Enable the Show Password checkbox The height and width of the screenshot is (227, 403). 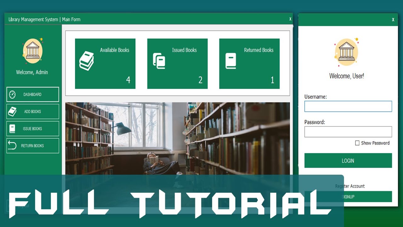(357, 143)
